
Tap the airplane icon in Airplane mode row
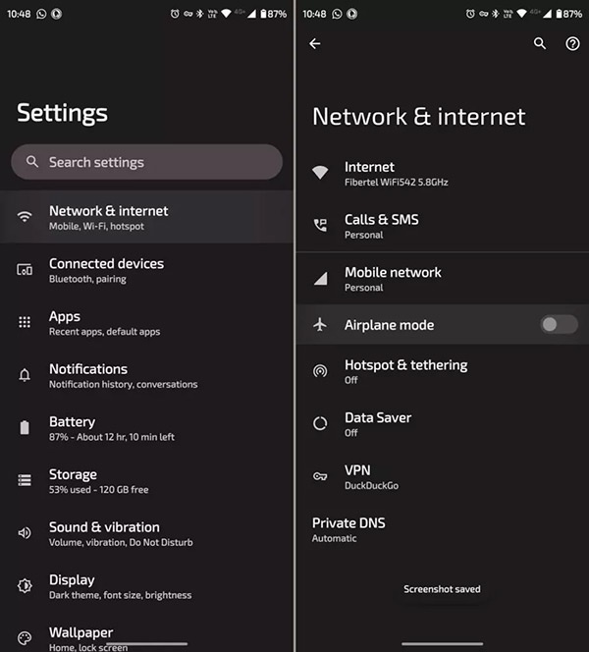[320, 325]
